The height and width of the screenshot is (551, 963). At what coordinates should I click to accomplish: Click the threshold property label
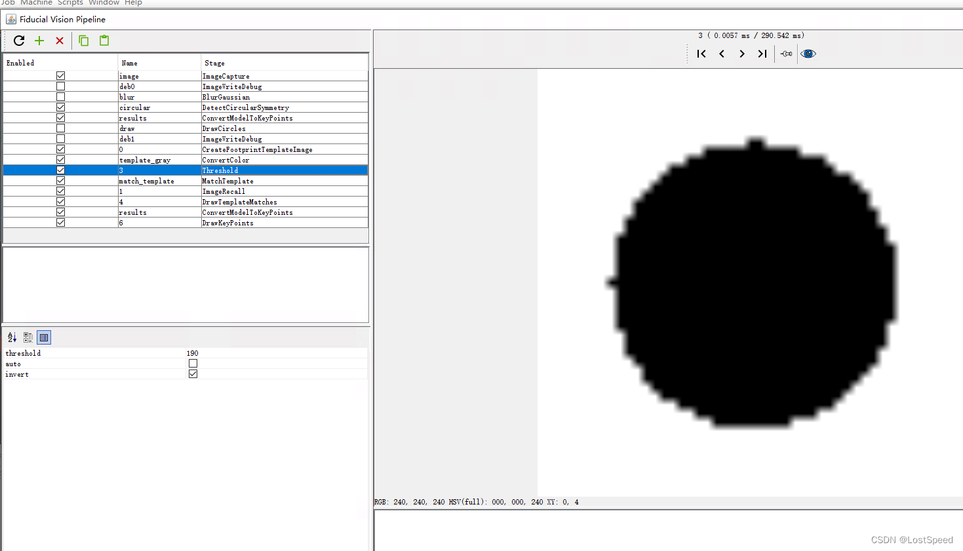click(23, 353)
